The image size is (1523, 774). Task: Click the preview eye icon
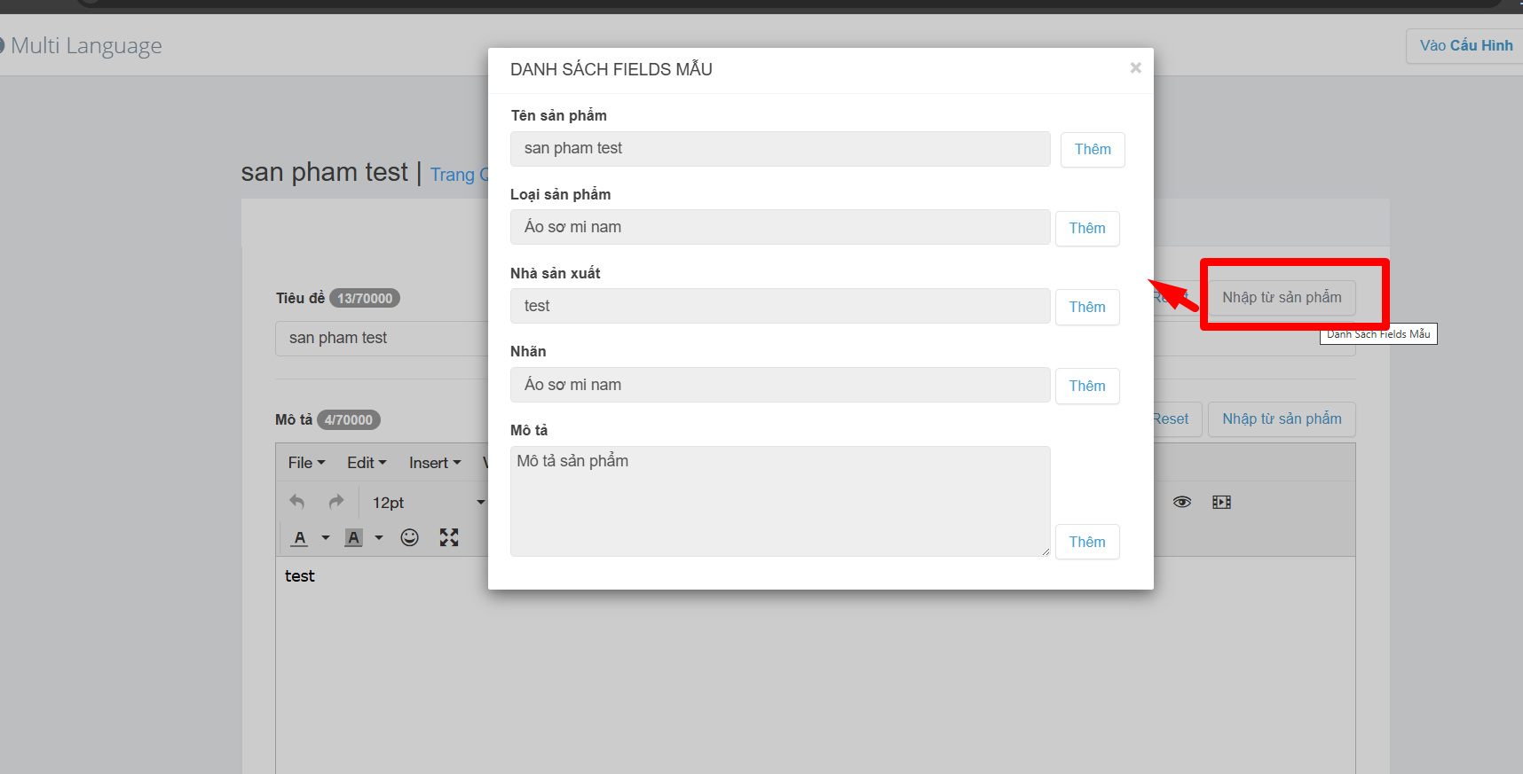(x=1181, y=502)
